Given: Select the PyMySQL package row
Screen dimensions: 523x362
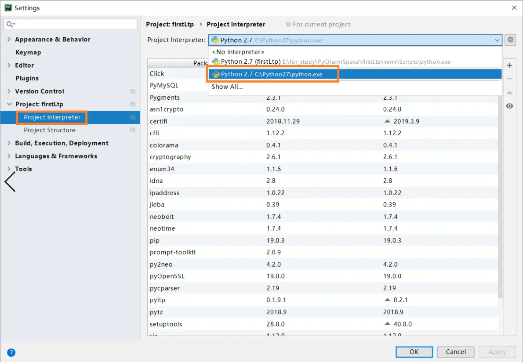Looking at the screenshot, I should point(178,85).
